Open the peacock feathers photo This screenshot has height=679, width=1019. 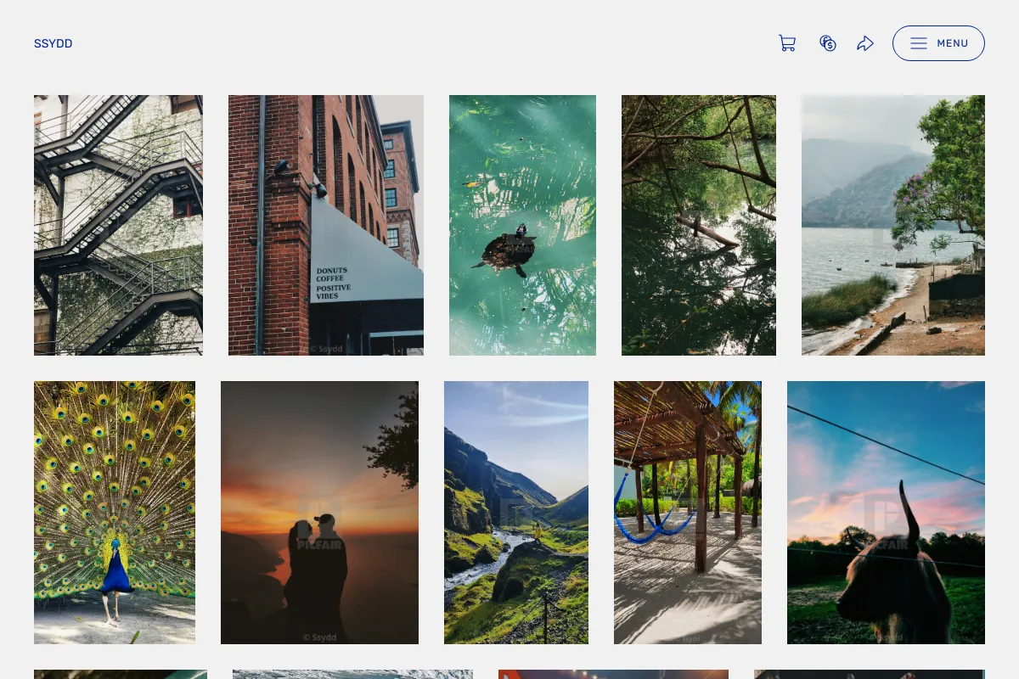[115, 513]
